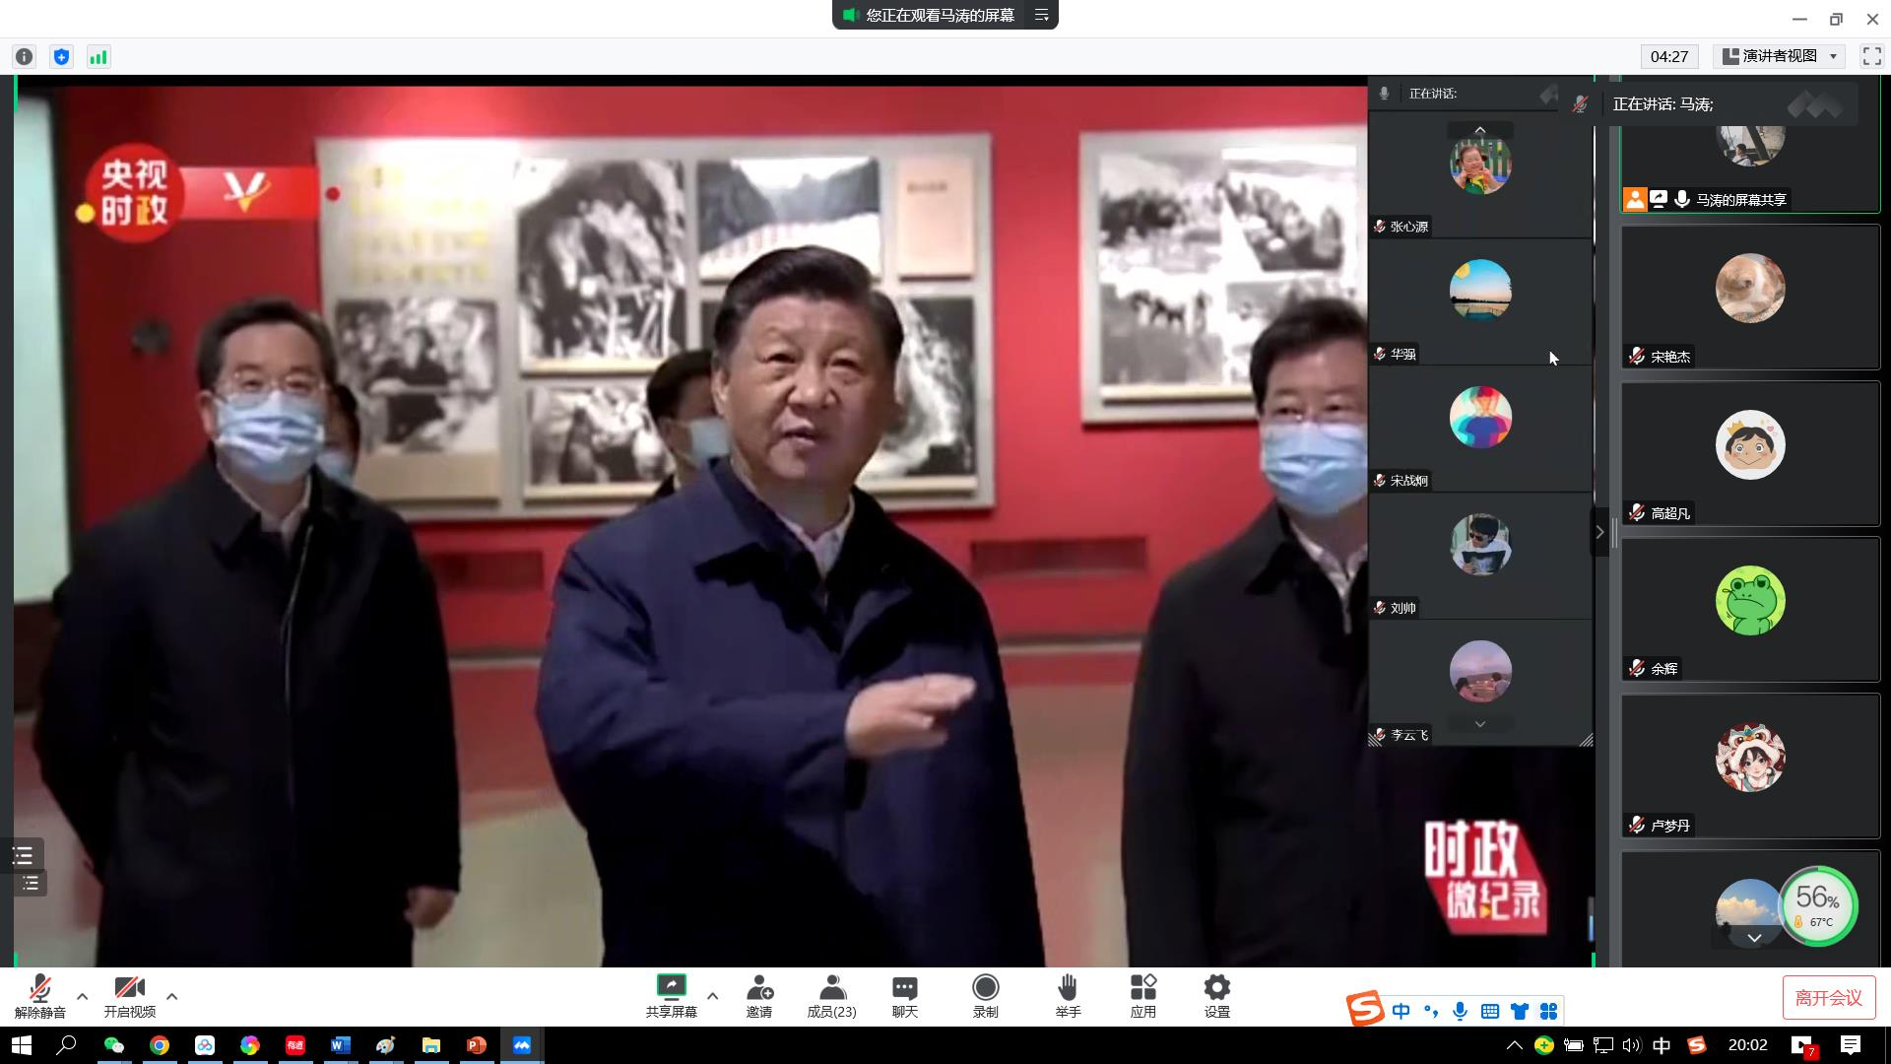
Task: Click the meeting info icon
Action: (25, 57)
